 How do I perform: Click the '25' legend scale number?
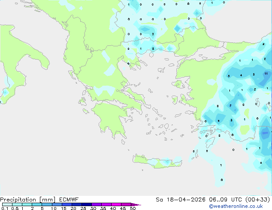[83, 208]
